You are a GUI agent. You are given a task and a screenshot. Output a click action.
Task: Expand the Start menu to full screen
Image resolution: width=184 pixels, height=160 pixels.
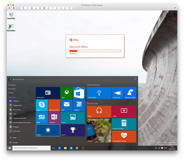pyautogui.click(x=135, y=79)
